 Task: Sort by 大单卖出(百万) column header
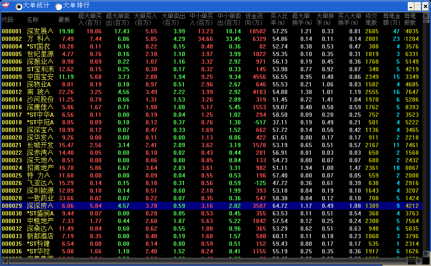tap(173, 19)
